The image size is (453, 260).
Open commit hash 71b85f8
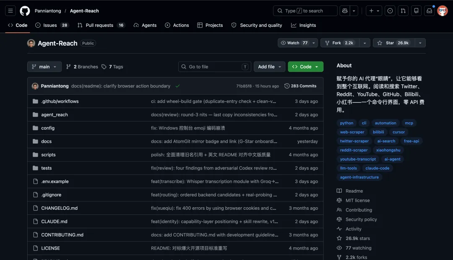[244, 86]
